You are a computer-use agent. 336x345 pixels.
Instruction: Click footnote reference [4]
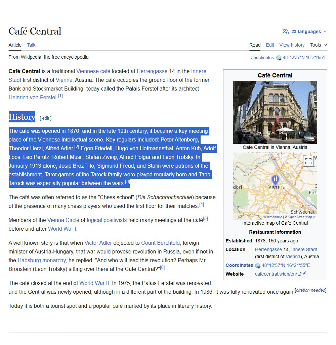click(202, 205)
